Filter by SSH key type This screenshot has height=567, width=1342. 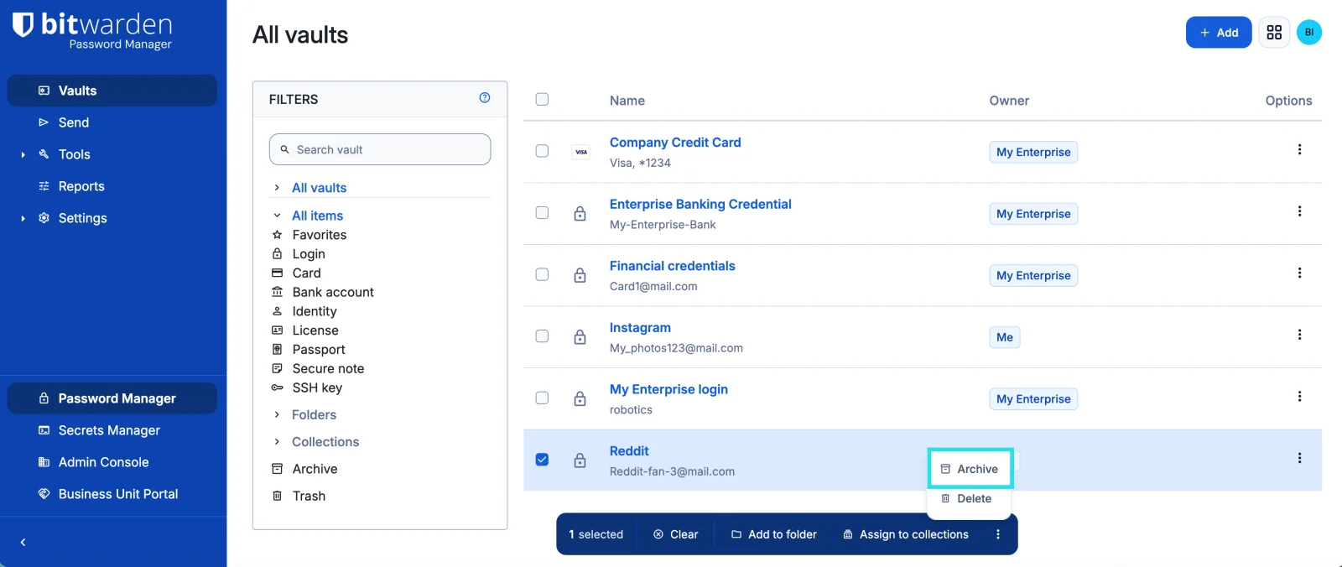click(316, 388)
